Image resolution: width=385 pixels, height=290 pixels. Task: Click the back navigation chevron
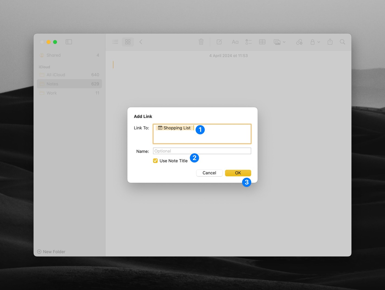click(x=141, y=42)
